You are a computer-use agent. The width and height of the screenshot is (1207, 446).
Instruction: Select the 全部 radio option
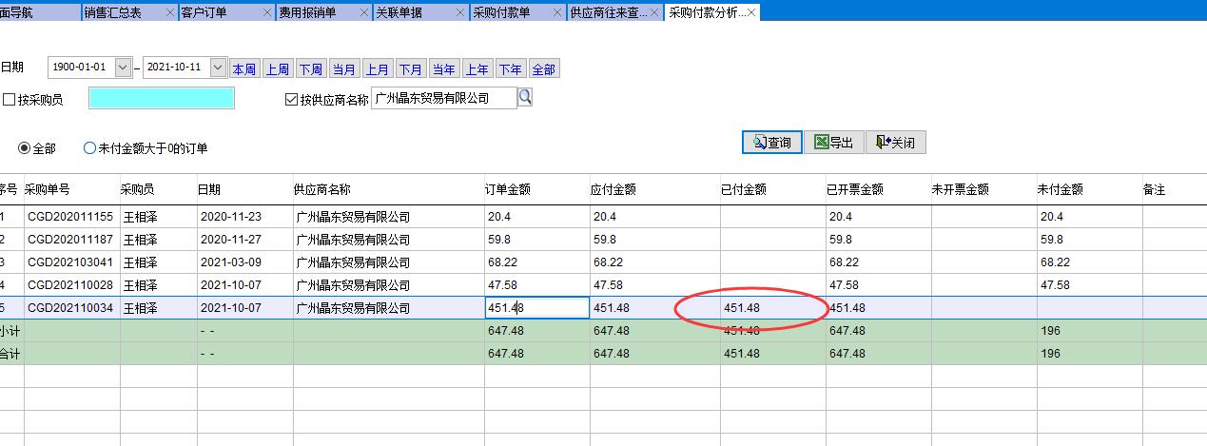[25, 148]
